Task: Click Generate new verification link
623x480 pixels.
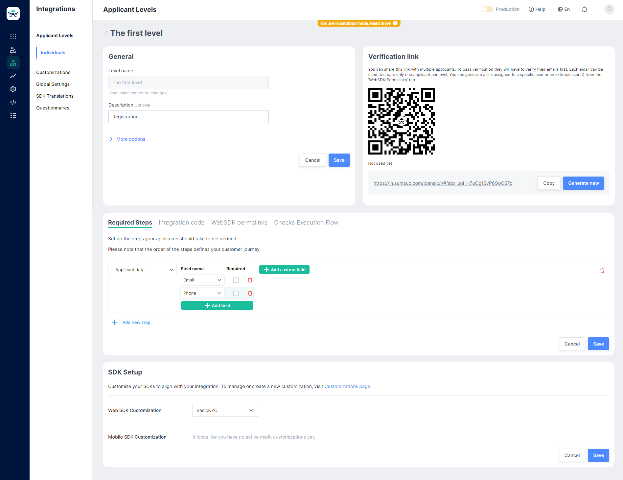Action: (x=583, y=183)
